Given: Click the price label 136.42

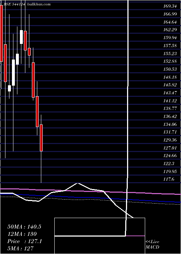Looking at the screenshot, I should tap(170, 116).
